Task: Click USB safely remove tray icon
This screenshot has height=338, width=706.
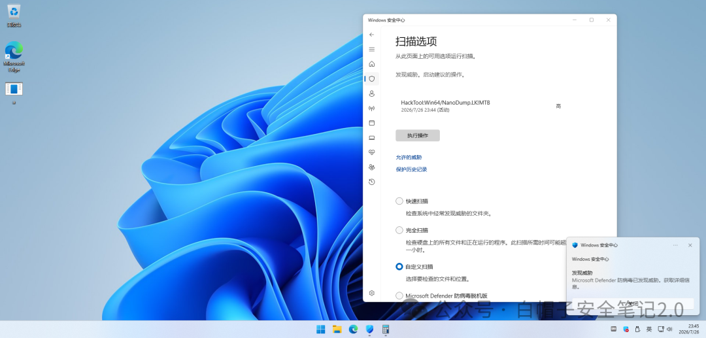Action: [637, 330]
